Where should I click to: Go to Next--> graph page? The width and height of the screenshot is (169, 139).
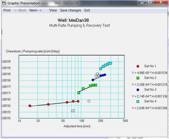35,10
